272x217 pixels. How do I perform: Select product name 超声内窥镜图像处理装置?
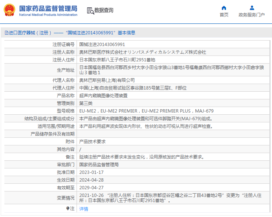click(104, 96)
